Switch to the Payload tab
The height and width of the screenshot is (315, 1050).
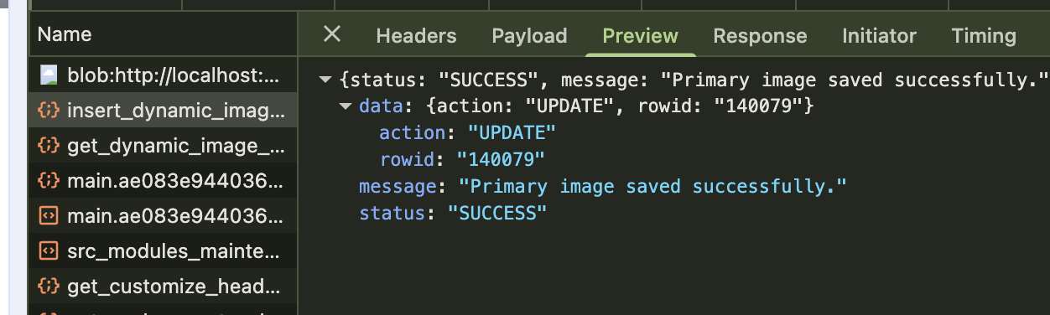(x=529, y=35)
